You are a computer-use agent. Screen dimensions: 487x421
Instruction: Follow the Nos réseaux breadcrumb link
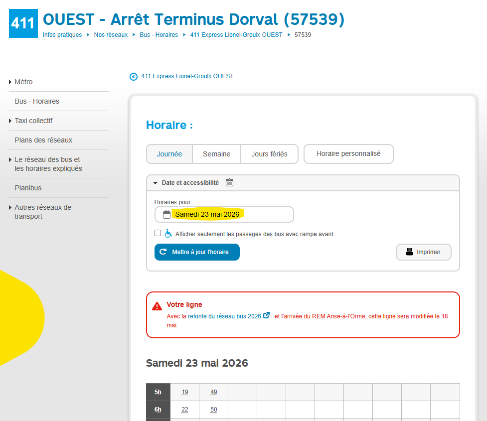[111, 35]
